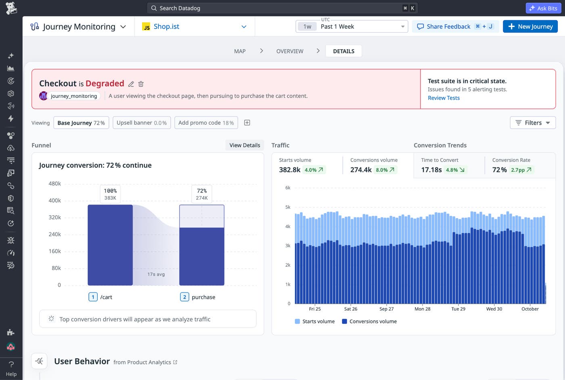The height and width of the screenshot is (380, 565).
Task: Open the cloud dollar cost icon in the sidebar
Action: [x=11, y=148]
